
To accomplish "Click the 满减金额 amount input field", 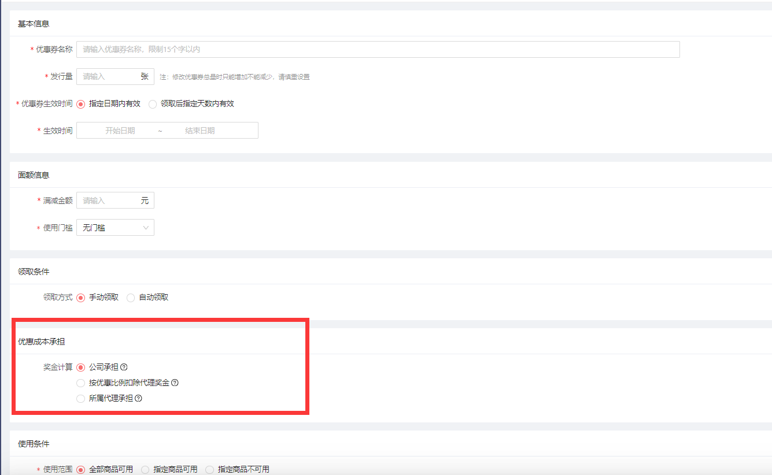I will pyautogui.click(x=108, y=201).
